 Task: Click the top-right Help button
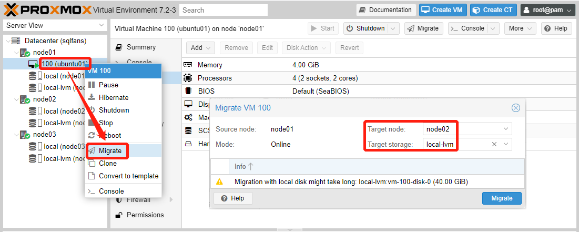point(556,28)
